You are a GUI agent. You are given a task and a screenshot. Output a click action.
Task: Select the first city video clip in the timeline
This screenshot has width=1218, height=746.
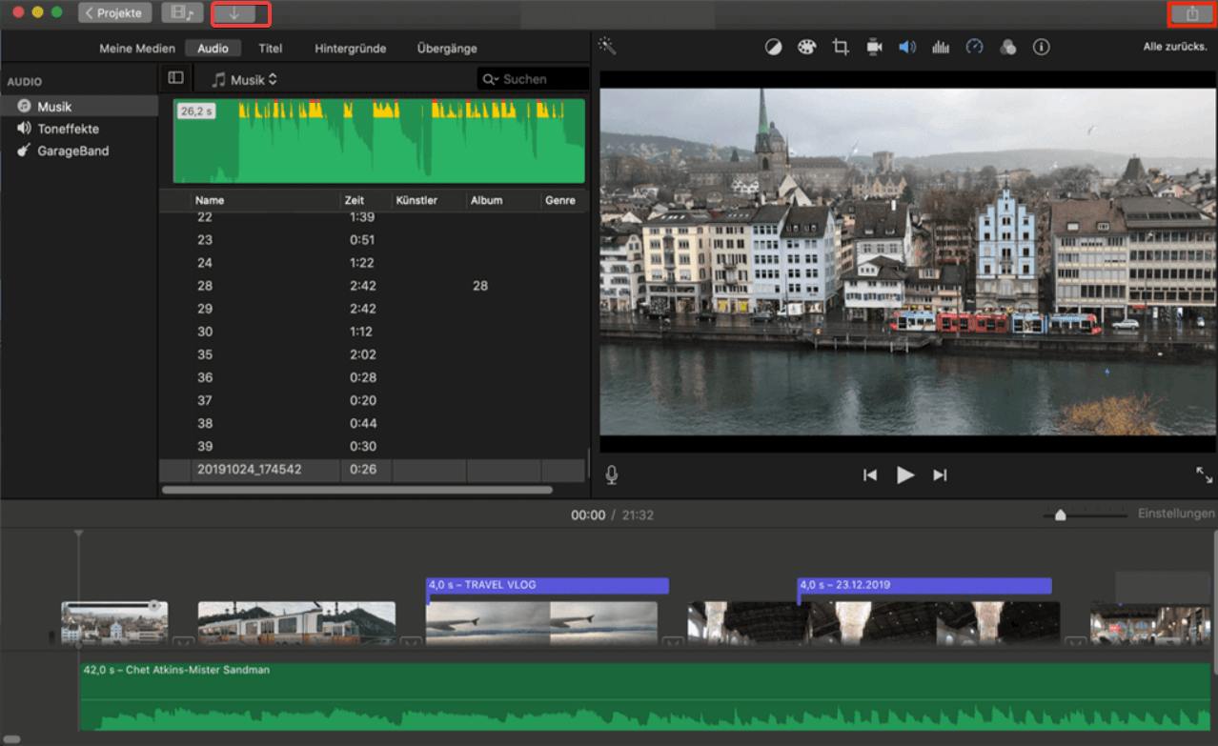[114, 622]
